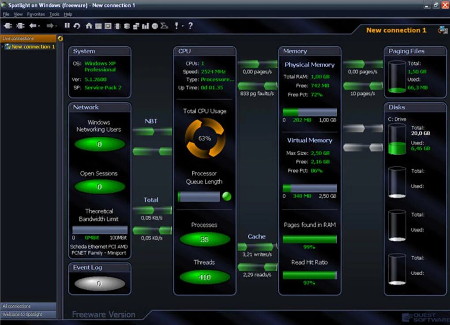Click the Network panel header

click(x=100, y=107)
